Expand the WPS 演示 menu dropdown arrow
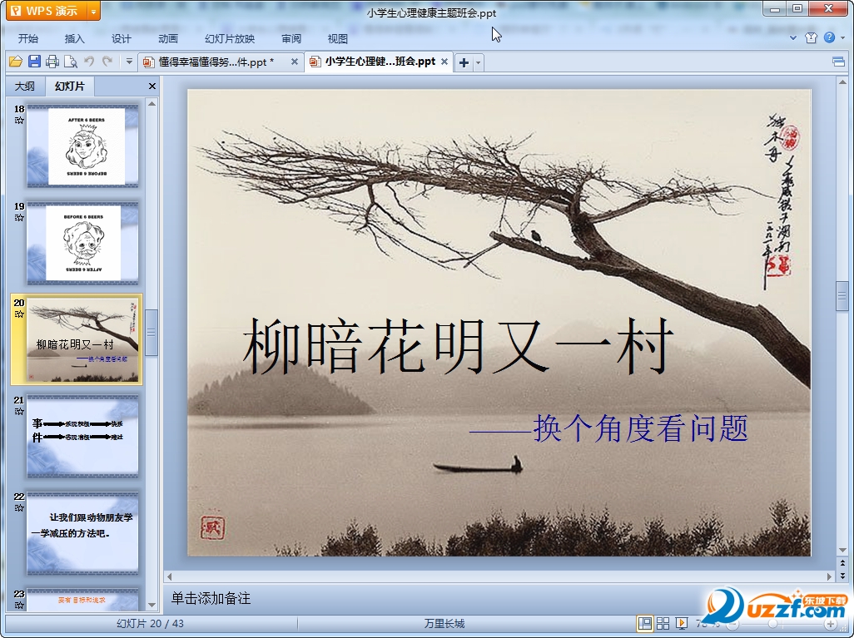Screen dimensions: 854x638 coord(94,11)
